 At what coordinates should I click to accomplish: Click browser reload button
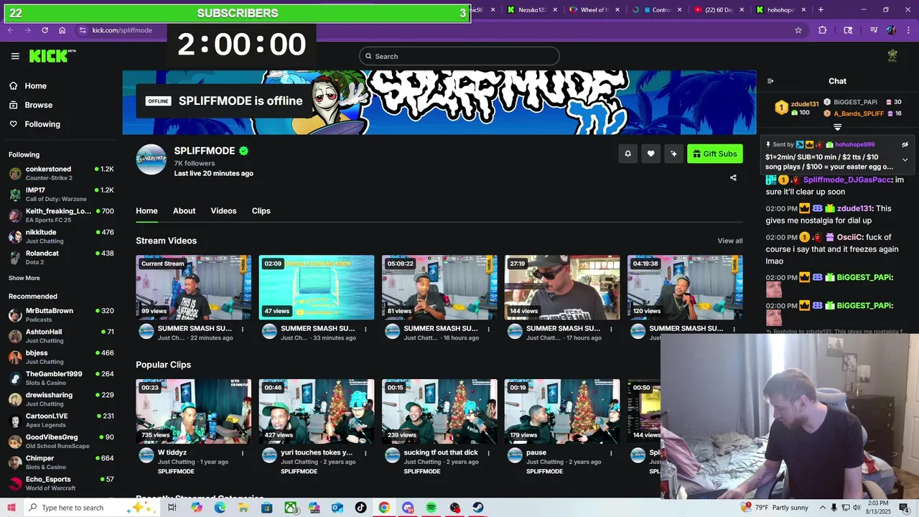pyautogui.click(x=45, y=30)
